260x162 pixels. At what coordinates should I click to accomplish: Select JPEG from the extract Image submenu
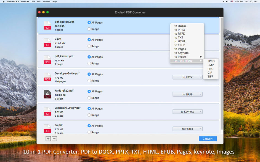(x=211, y=61)
